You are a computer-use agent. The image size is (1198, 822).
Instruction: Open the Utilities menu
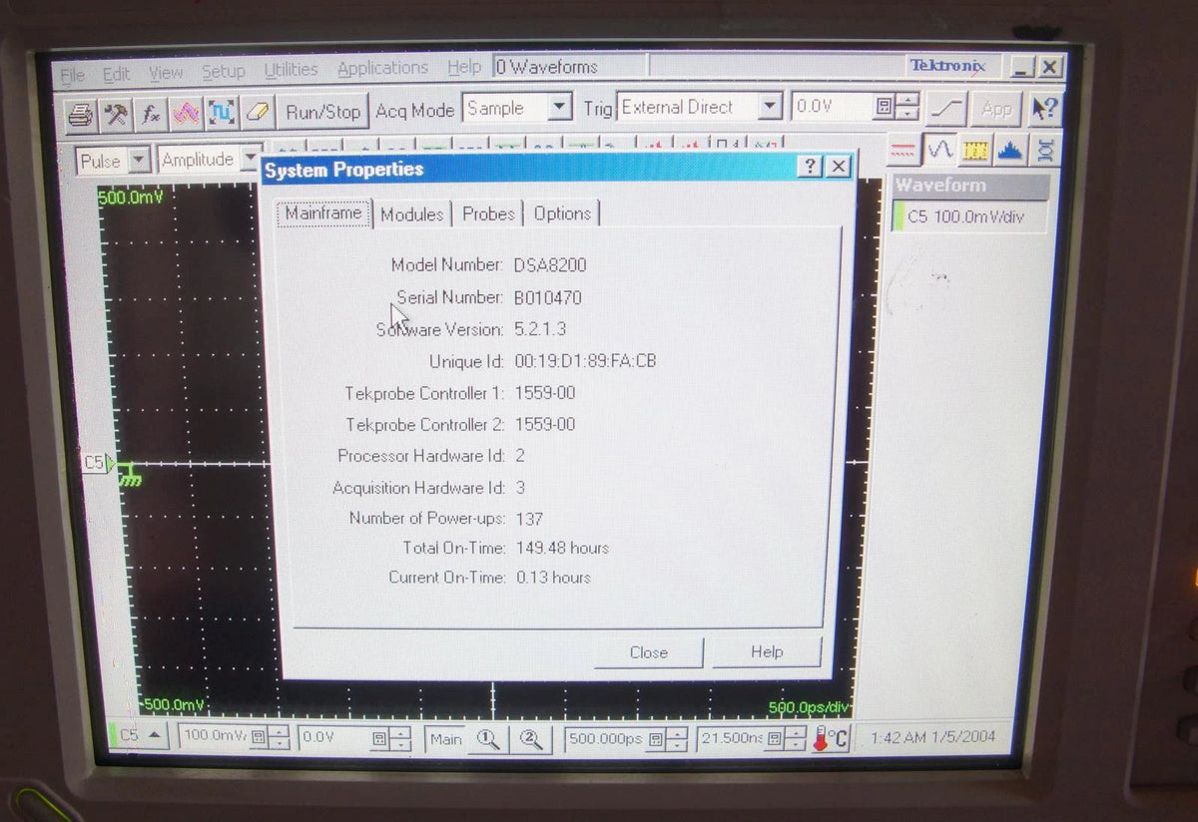pyautogui.click(x=292, y=70)
